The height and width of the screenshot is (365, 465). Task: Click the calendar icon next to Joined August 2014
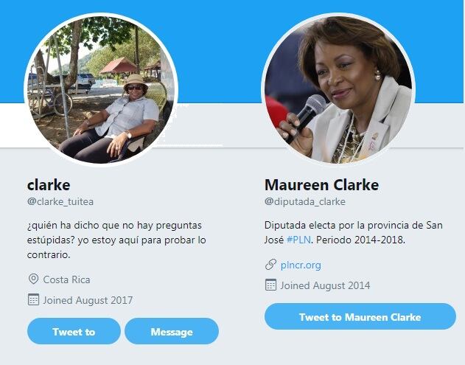click(x=270, y=285)
